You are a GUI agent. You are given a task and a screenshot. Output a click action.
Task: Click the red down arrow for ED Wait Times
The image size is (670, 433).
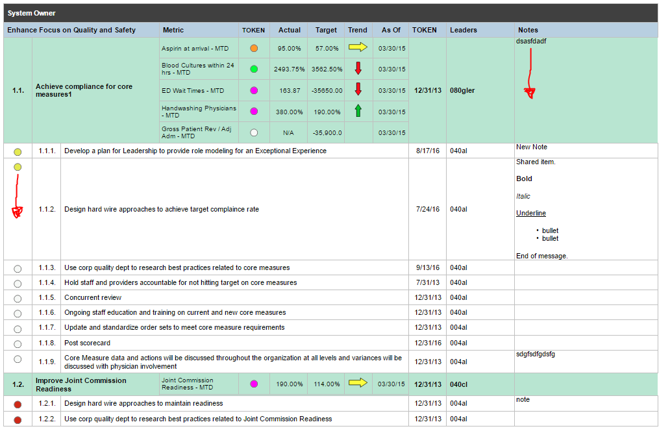coord(358,90)
